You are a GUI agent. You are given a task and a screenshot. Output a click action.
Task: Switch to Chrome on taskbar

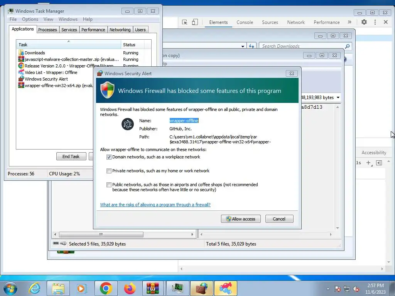pos(106,288)
